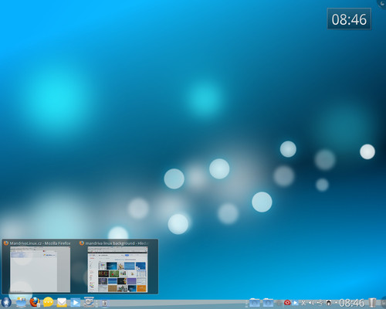Open the file manager launcher in panel
The image size is (386, 309).
coord(21,302)
